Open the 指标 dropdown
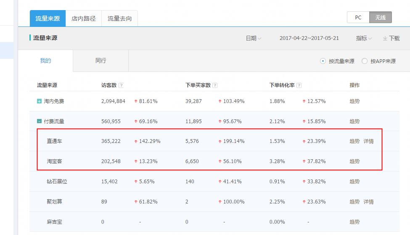The height and width of the screenshot is (235, 410). (364, 38)
